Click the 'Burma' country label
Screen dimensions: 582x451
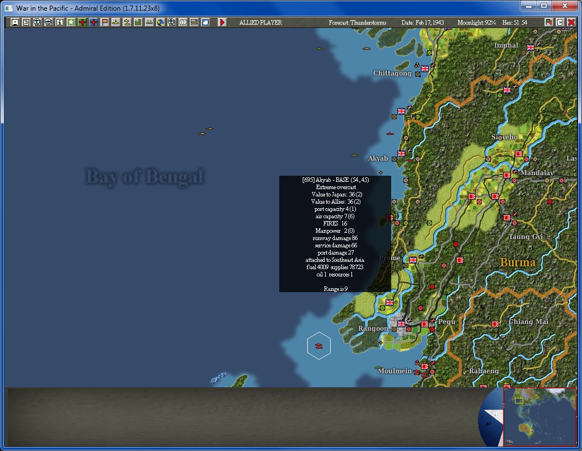pyautogui.click(x=518, y=262)
